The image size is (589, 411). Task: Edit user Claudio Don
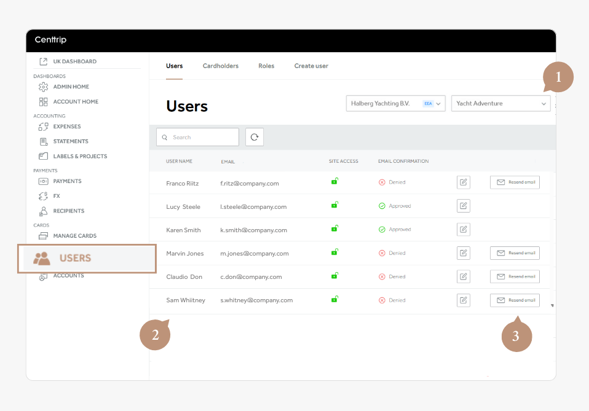click(x=463, y=276)
